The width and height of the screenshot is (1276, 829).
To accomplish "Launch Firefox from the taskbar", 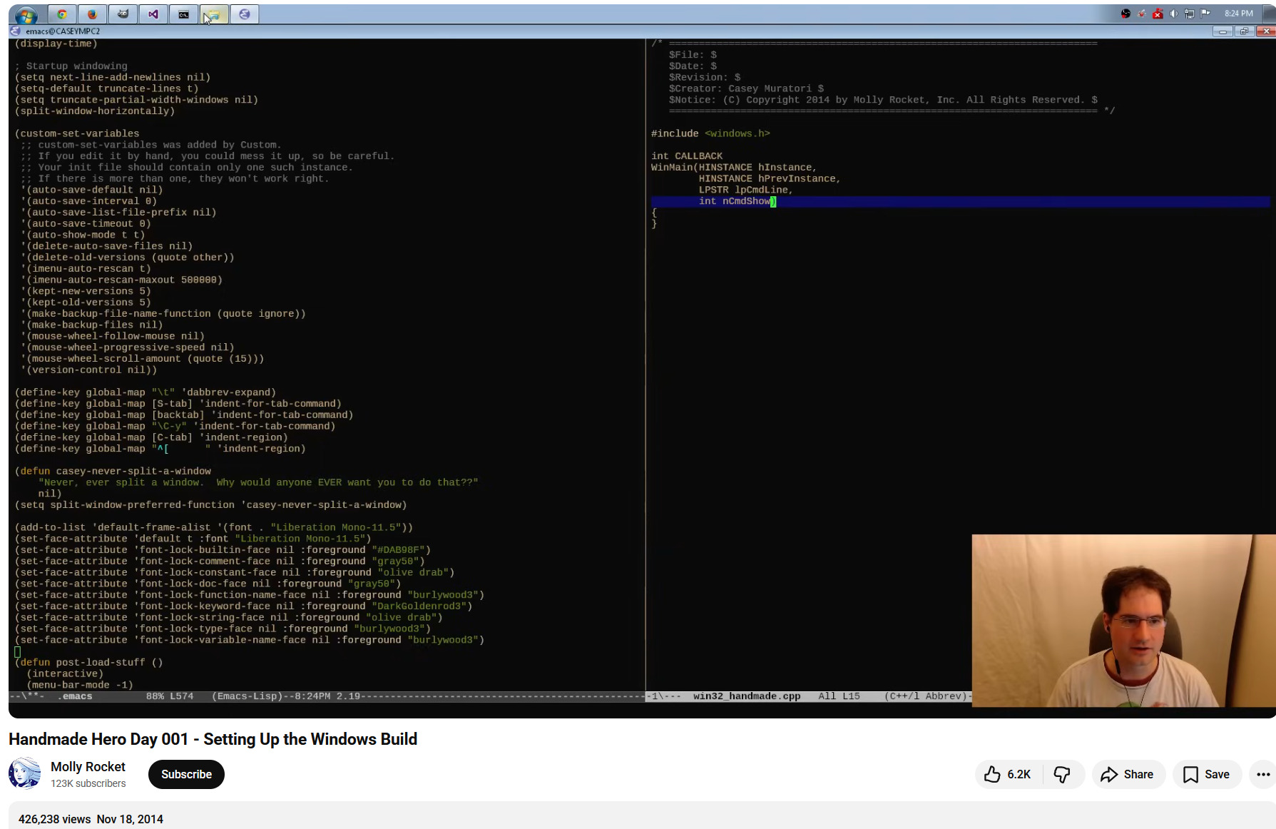I will (93, 14).
